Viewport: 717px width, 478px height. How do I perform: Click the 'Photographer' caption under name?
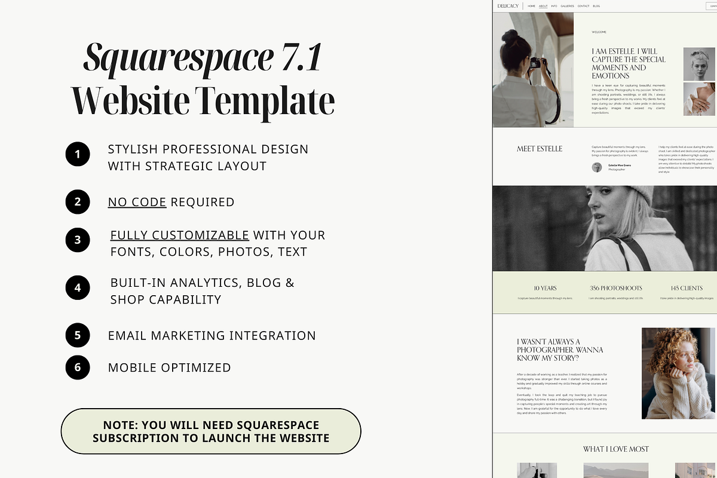coord(617,170)
